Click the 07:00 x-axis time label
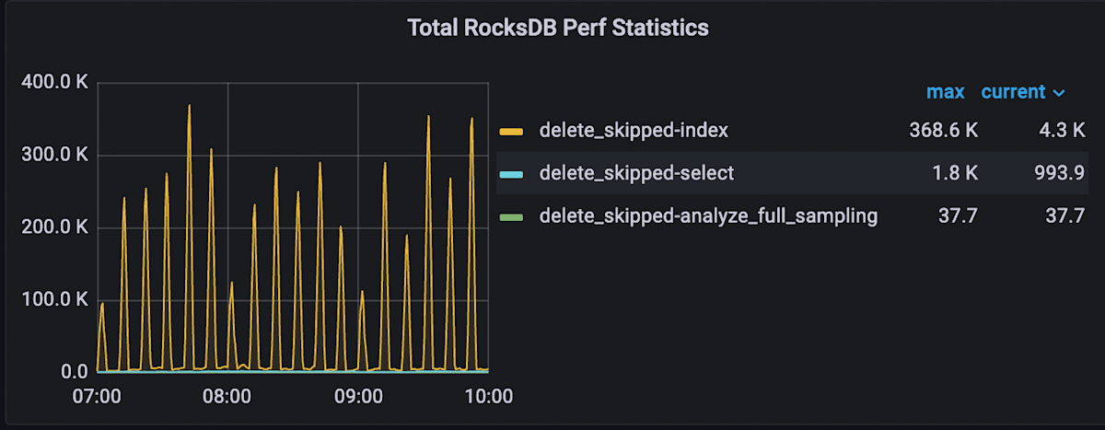1105x430 pixels. click(97, 398)
